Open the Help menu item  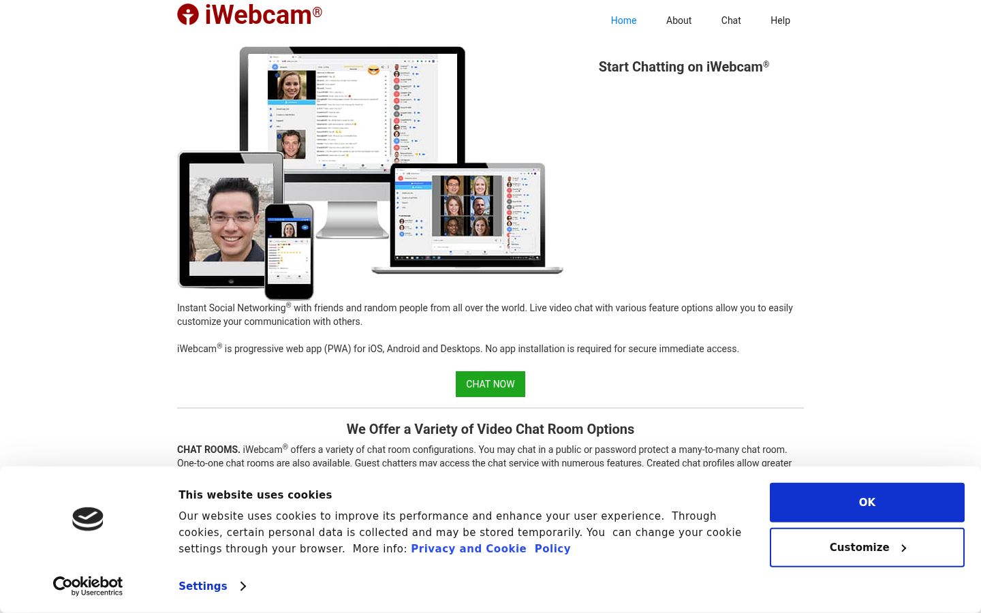780,20
